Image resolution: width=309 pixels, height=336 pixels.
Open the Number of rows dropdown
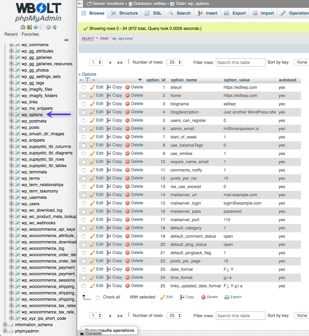coord(174,62)
